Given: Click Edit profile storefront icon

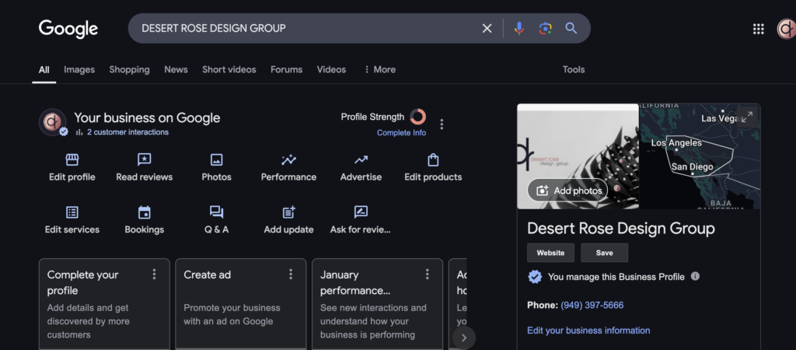Looking at the screenshot, I should pos(72,160).
